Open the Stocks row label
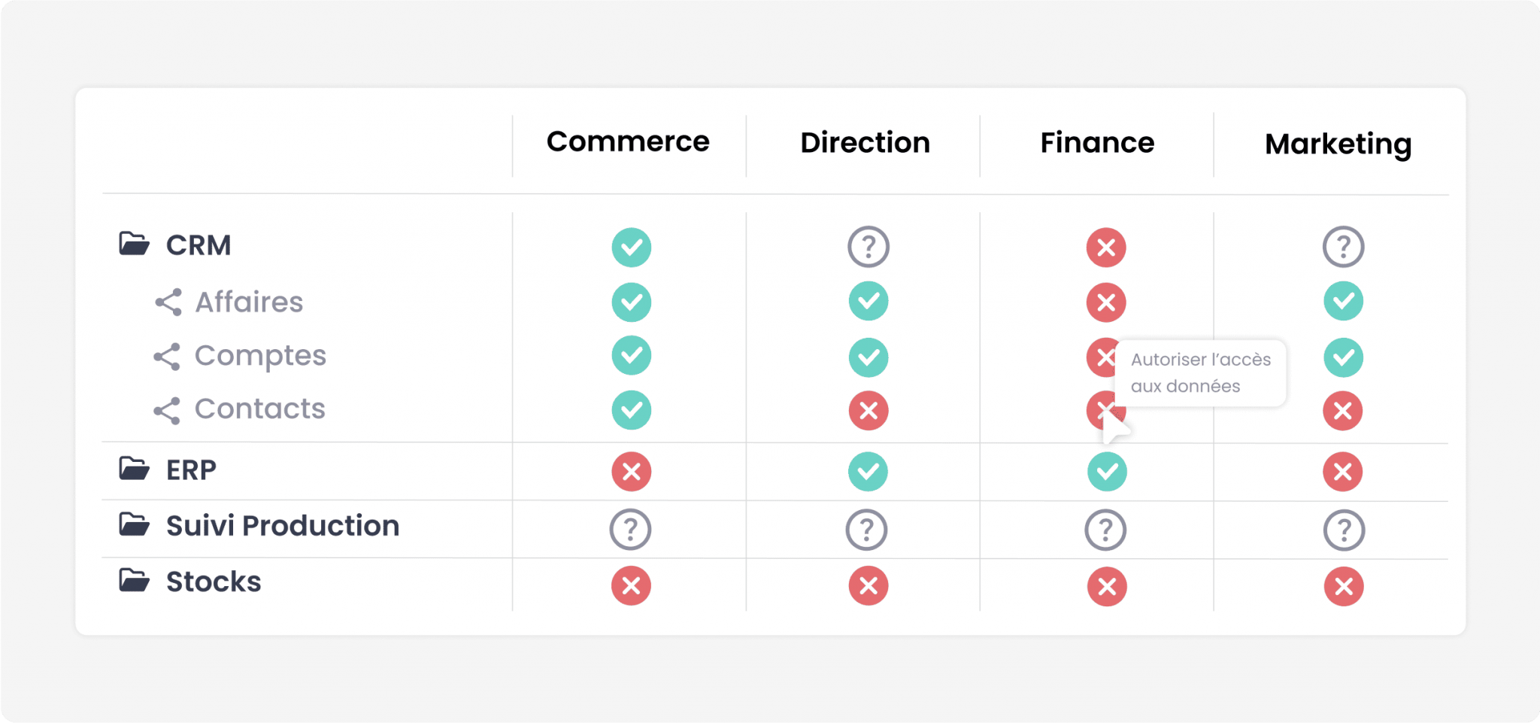1540x723 pixels. [x=214, y=582]
